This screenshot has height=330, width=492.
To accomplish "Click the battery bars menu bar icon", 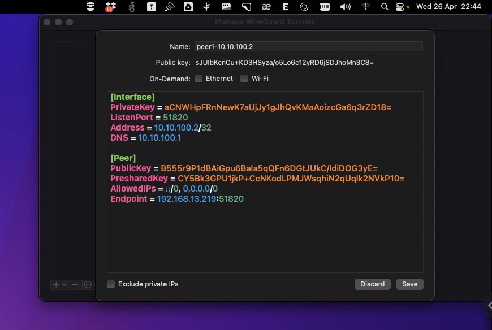I will point(325,7).
